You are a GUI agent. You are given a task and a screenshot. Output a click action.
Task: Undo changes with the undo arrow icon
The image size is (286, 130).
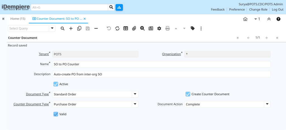(x=109, y=28)
